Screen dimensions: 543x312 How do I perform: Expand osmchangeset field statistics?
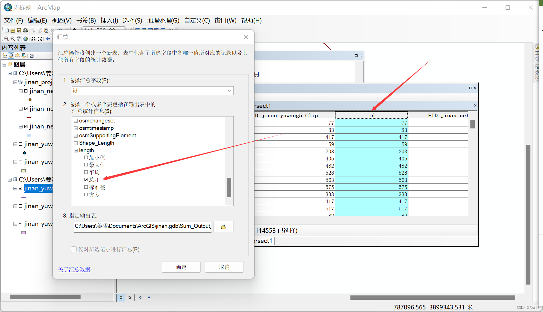coord(76,121)
